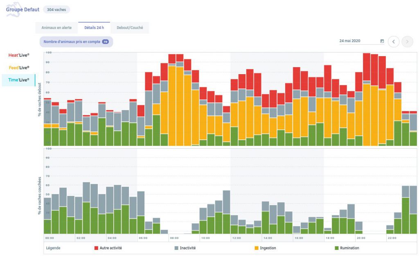Click the red Autre activité legend square
The image size is (419, 256).
coord(96,248)
